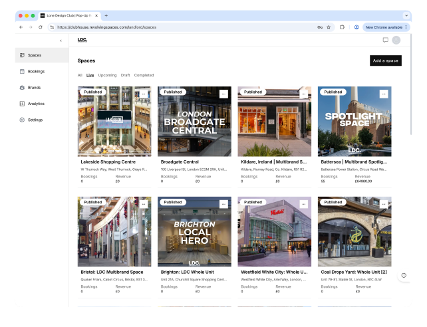Screen dimensions: 427x327
Task: Click the LDC logo in header
Action: click(x=82, y=40)
